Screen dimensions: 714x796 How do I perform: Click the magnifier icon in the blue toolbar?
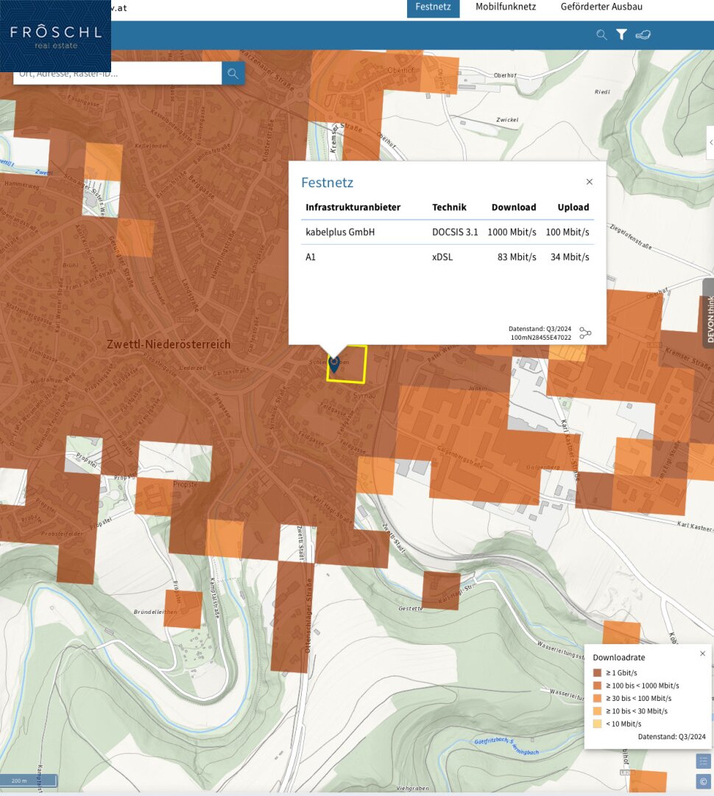tap(601, 35)
